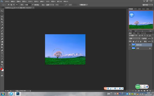Toggle the anti-alias (消除锯齿) checkbox
This screenshot has height=96, width=154.
point(33,5)
